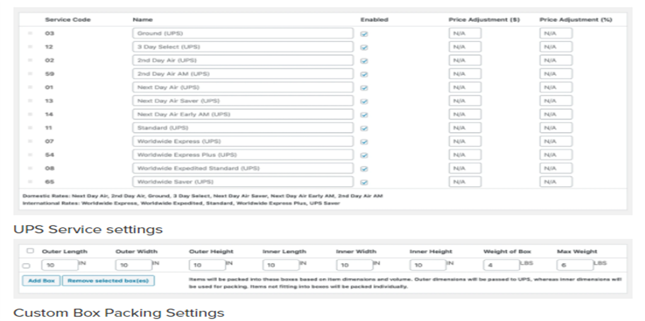Select the checkbox for the 10-inch box row
645x321 pixels.
point(26,266)
